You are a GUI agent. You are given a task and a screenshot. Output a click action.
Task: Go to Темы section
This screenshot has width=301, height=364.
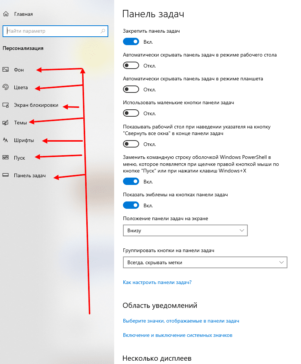pos(21,123)
